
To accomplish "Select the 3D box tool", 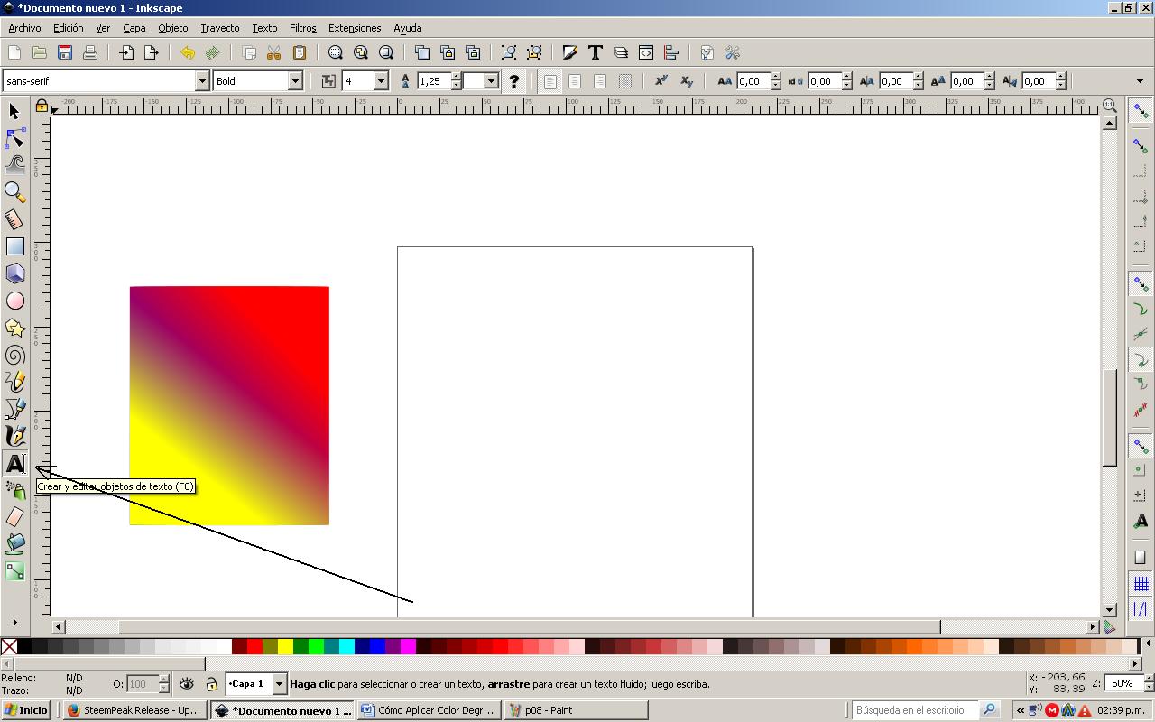I will click(14, 273).
